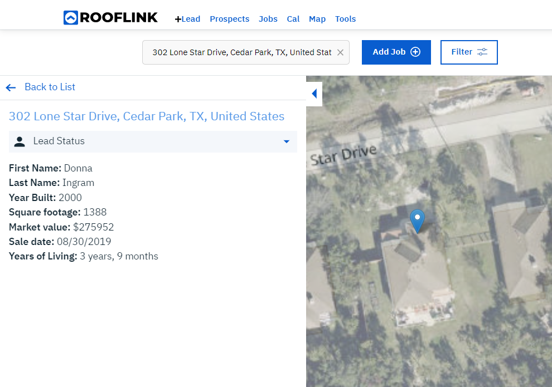Click the RoofLink logo icon

tap(70, 18)
